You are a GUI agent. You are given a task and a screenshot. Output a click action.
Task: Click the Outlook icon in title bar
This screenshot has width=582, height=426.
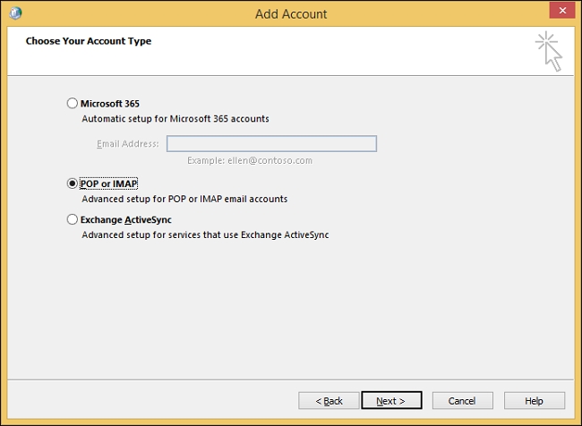pyautogui.click(x=15, y=13)
